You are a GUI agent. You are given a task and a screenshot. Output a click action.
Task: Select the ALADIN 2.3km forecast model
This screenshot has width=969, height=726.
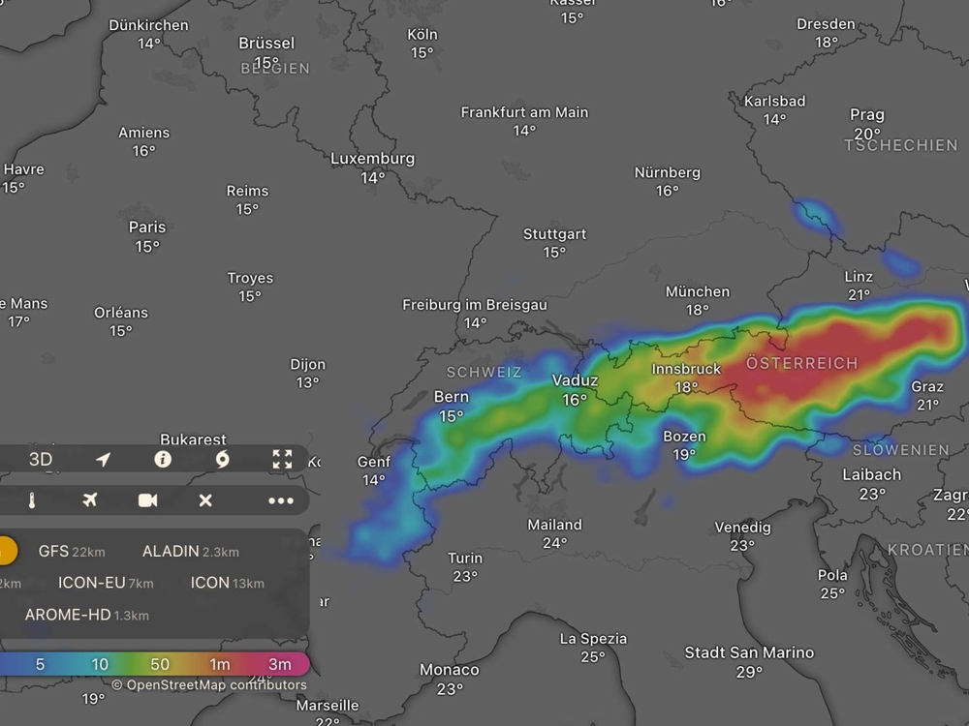[x=190, y=552]
